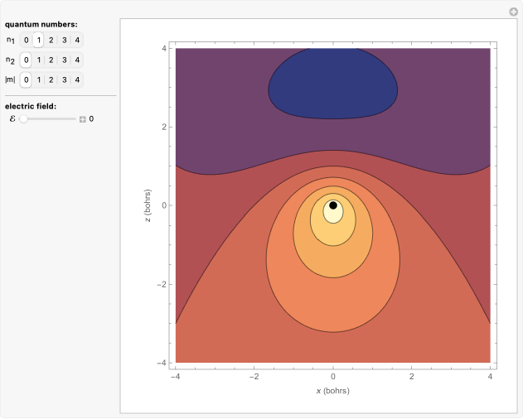Pick |m| value 3
The height and width of the screenshot is (419, 523).
click(x=64, y=80)
